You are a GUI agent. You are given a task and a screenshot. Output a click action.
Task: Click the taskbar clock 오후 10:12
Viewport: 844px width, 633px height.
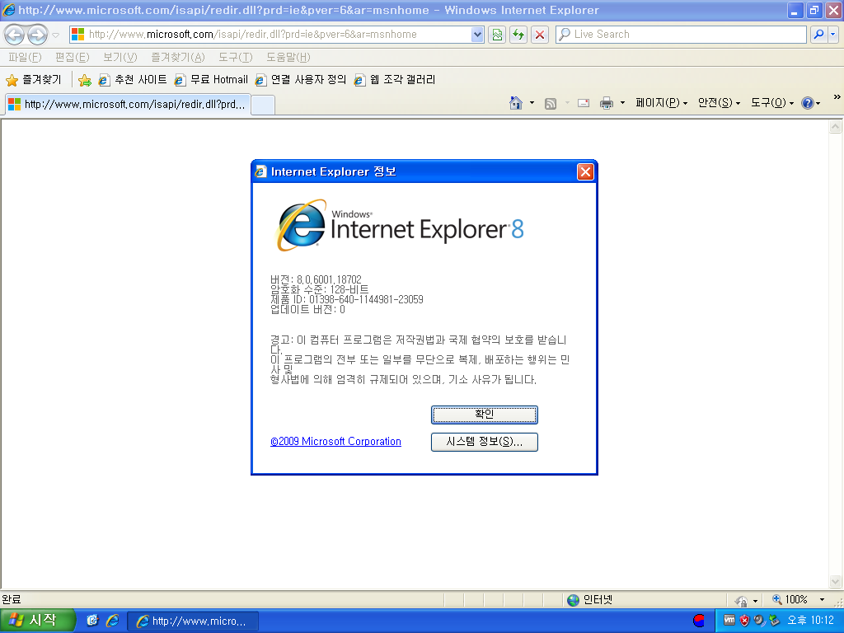810,621
